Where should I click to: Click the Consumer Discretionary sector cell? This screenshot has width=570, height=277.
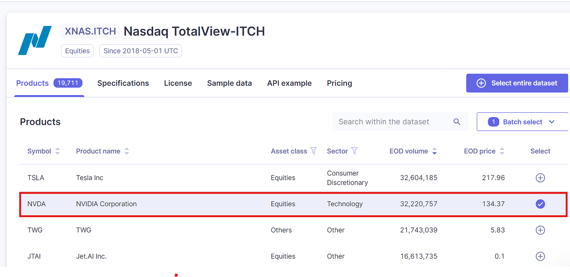pos(347,178)
